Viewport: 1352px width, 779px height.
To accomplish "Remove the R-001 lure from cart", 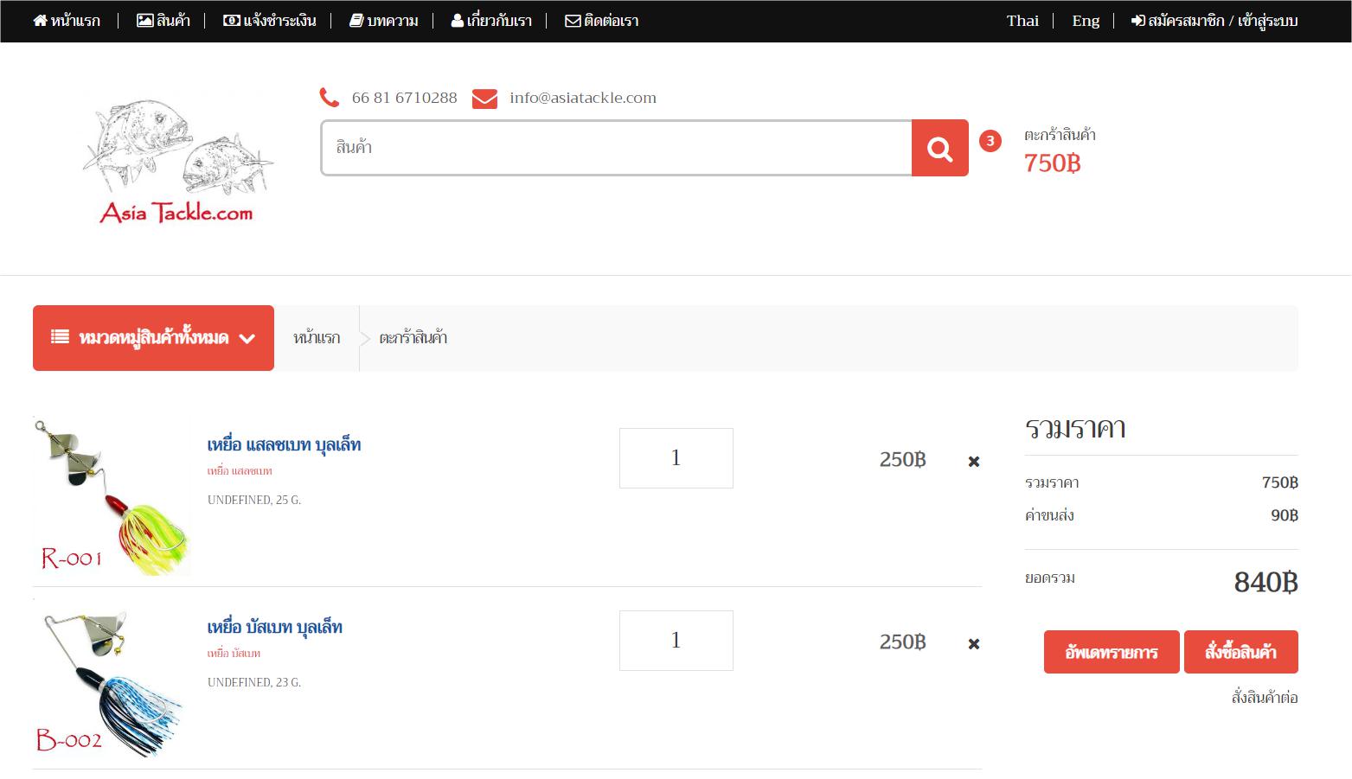I will (973, 462).
